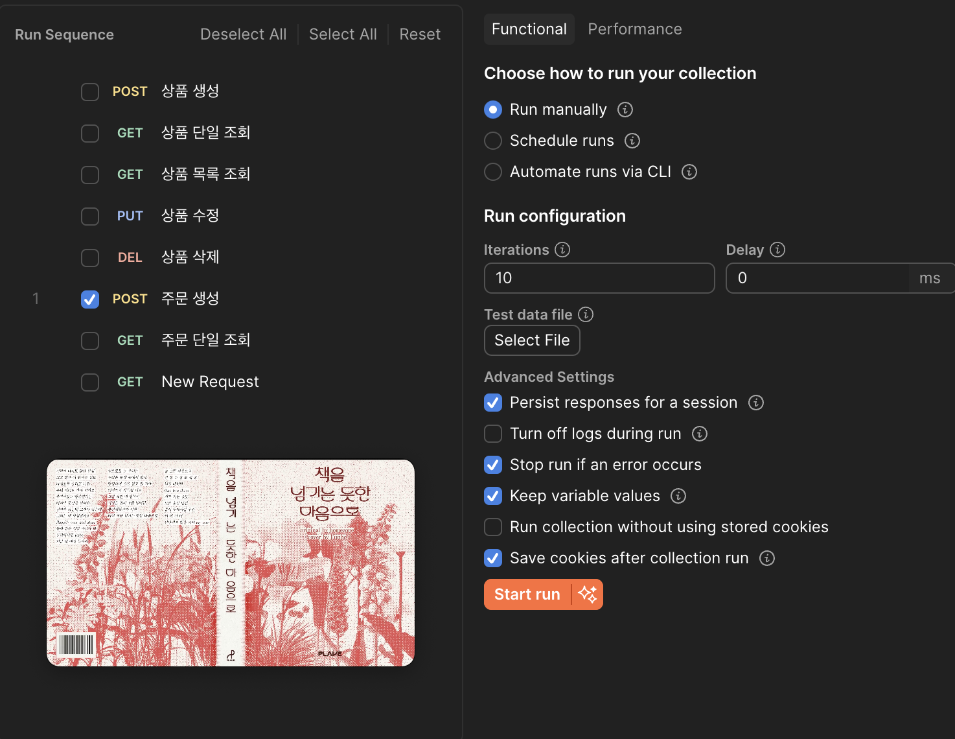Click the Run Sequence panel title
The height and width of the screenshot is (739, 955).
(64, 34)
